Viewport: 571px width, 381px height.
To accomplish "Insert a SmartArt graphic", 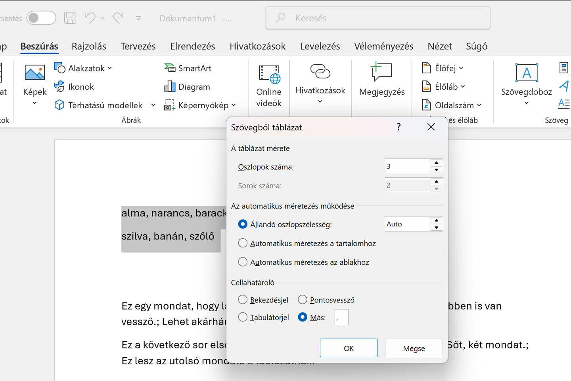I will pos(188,68).
